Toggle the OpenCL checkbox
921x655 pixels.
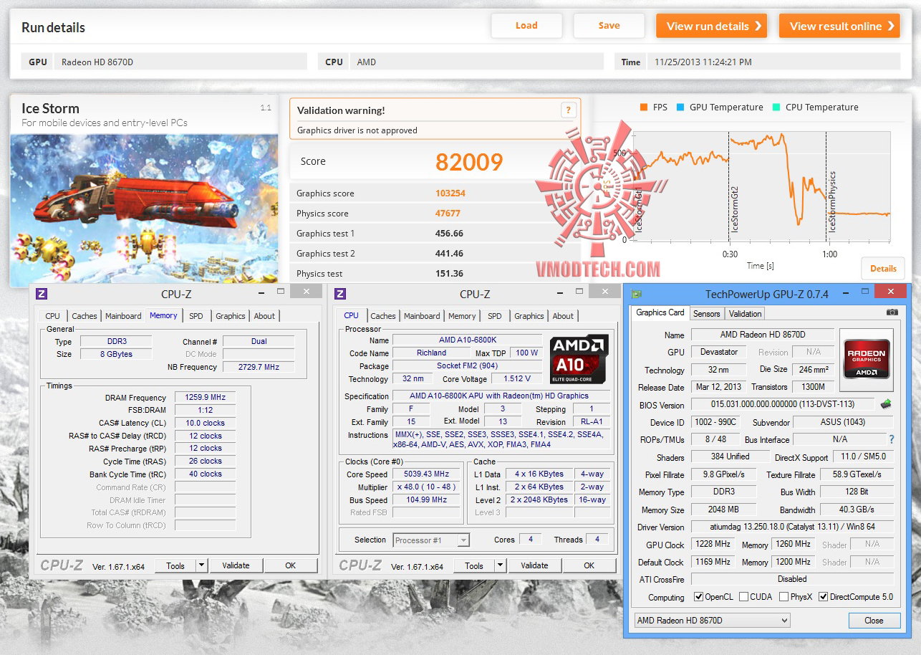point(699,597)
